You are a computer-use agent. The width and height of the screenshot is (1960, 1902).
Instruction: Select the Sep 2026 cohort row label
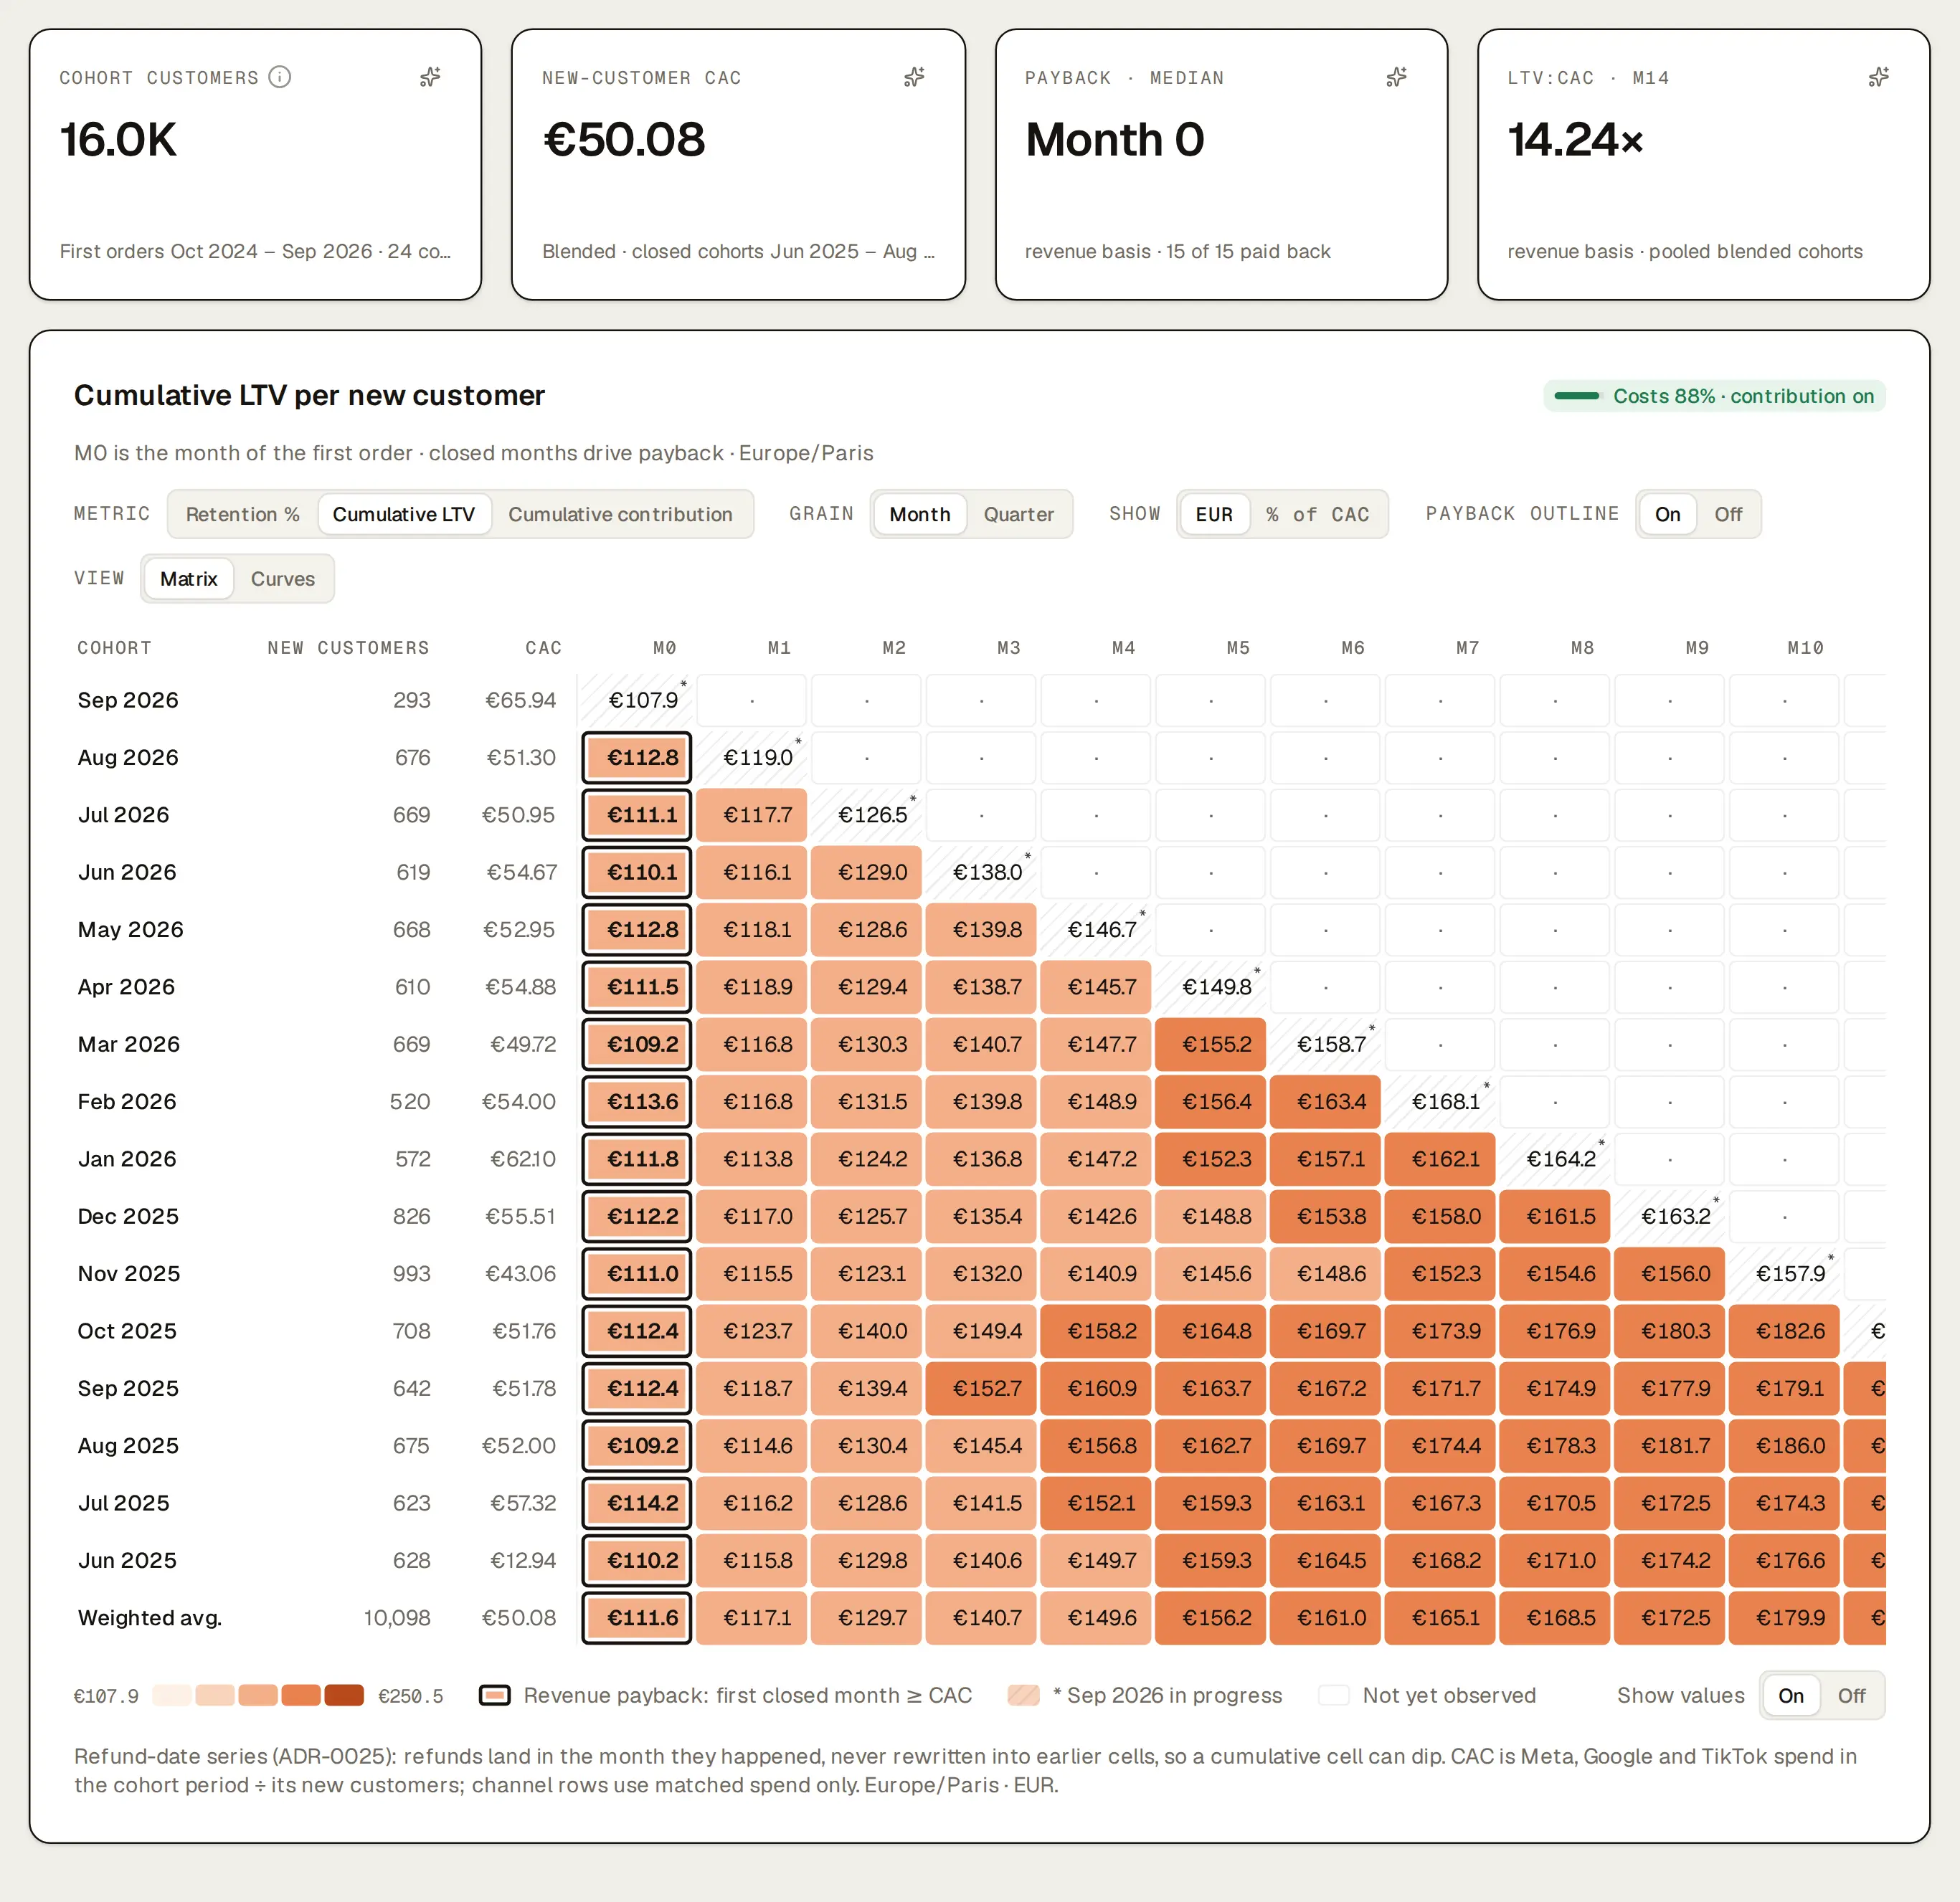click(128, 700)
